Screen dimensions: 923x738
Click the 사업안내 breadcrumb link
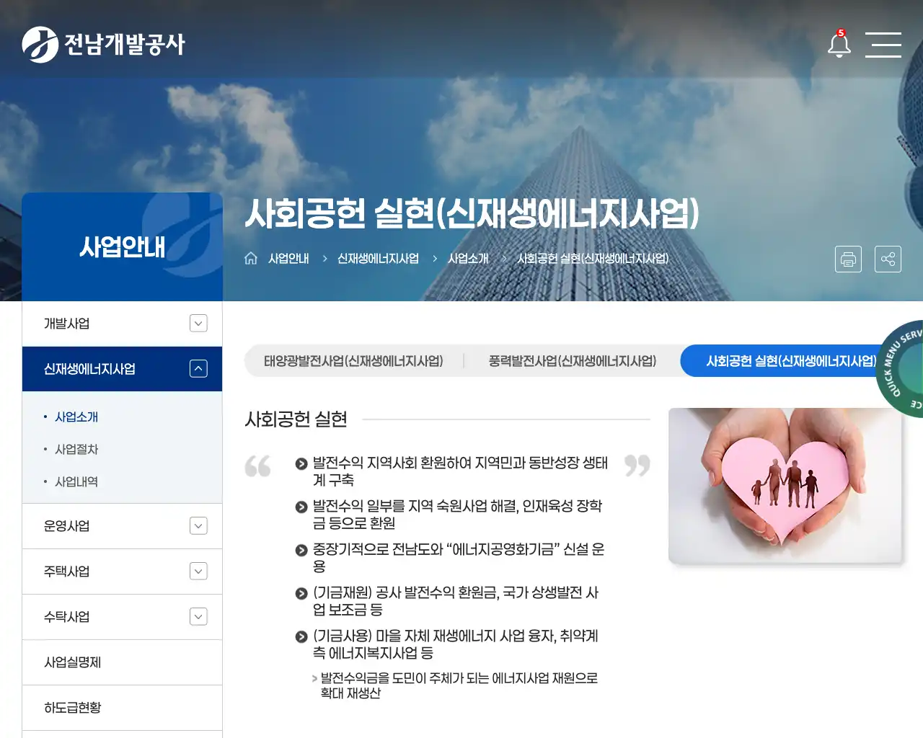click(x=288, y=259)
